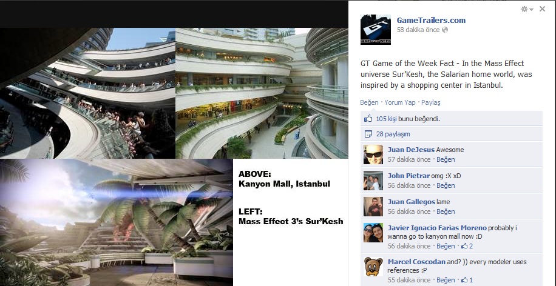556x286 pixels.
Task: Like Marcel Coscodan's comment via Beğen
Action: [x=446, y=280]
